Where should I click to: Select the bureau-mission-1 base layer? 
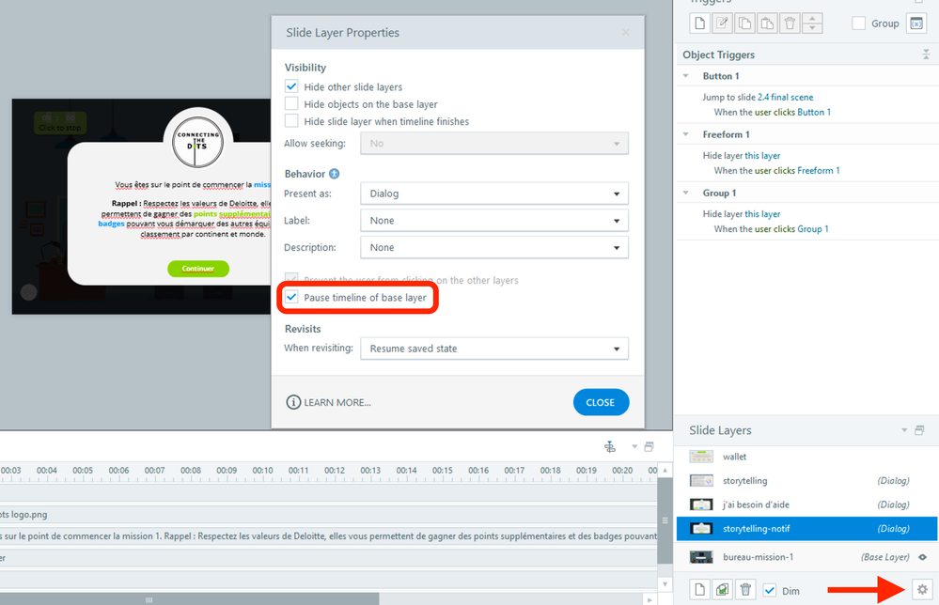coord(806,557)
